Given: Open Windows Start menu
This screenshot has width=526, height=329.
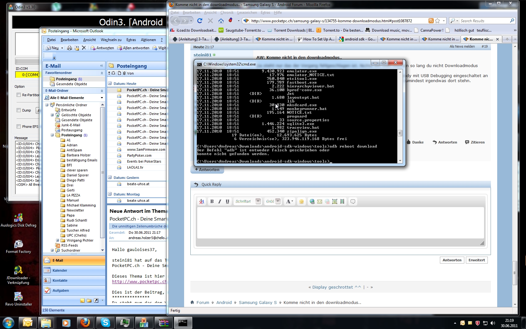Looking at the screenshot, I should coord(8,323).
